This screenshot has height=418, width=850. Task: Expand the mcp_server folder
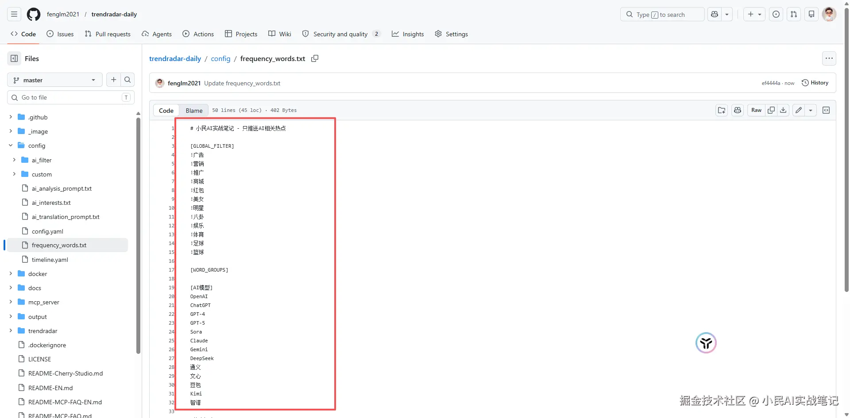coord(11,302)
